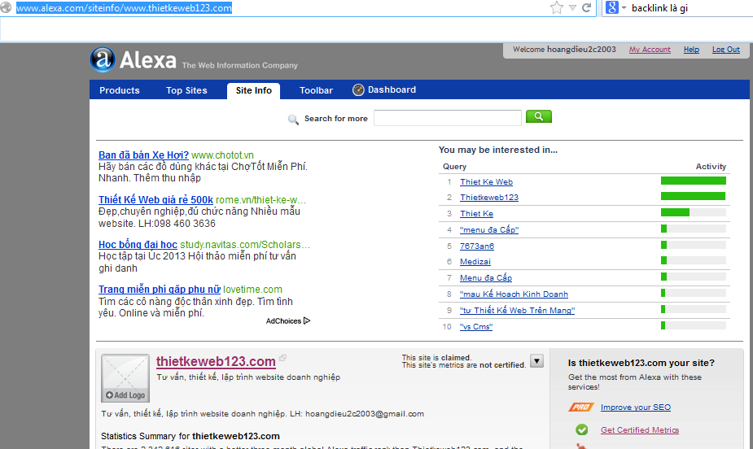
Task: Click the Add Logo placeholder thumbnail
Action: pyautogui.click(x=125, y=378)
